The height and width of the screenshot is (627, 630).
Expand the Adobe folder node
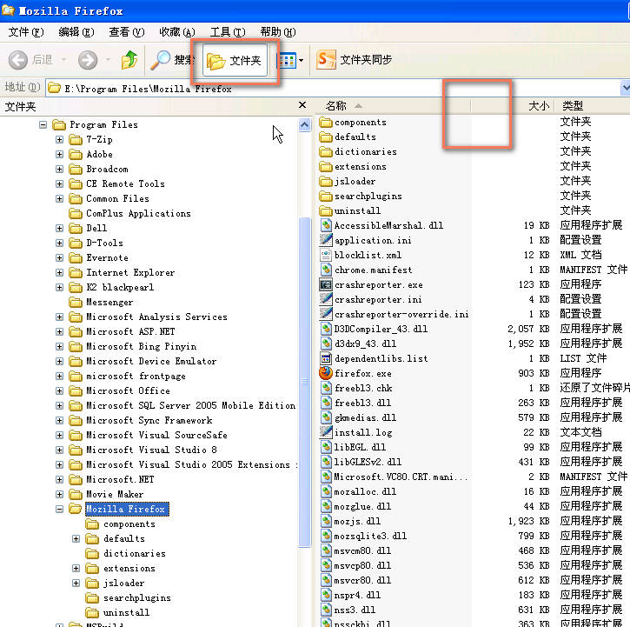click(59, 155)
